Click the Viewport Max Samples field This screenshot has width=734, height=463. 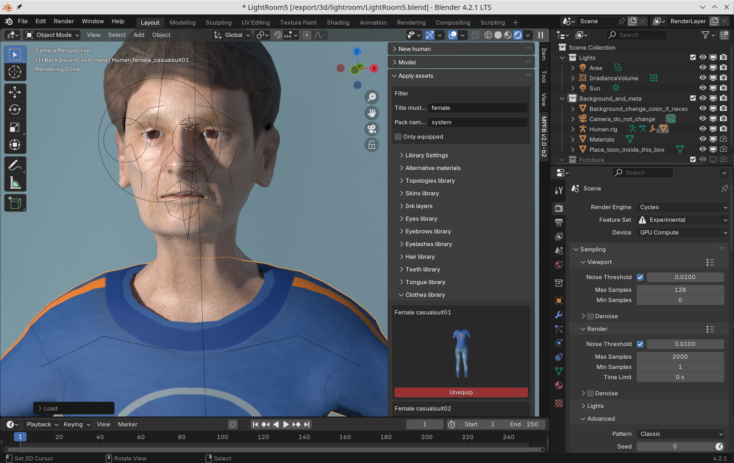click(680, 290)
